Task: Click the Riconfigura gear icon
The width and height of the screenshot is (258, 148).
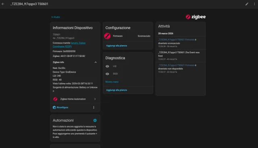Action: tap(54, 108)
